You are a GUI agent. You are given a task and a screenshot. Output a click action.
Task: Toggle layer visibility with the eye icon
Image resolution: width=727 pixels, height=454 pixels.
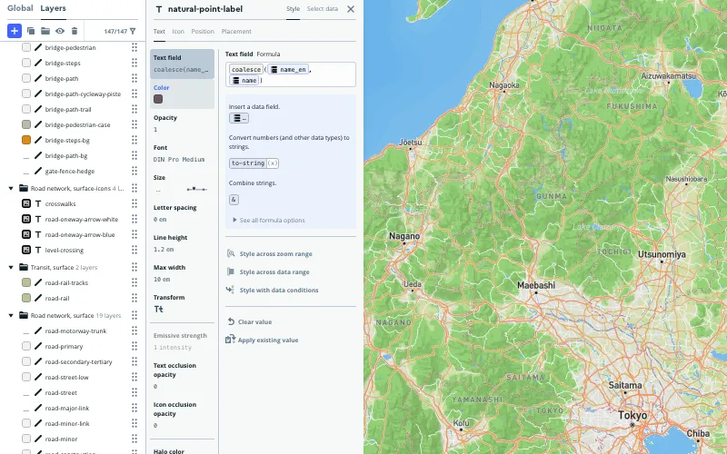tap(60, 30)
